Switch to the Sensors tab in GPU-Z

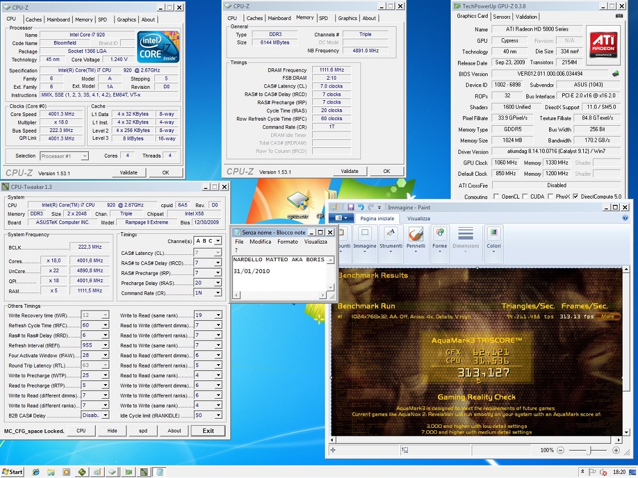click(502, 17)
